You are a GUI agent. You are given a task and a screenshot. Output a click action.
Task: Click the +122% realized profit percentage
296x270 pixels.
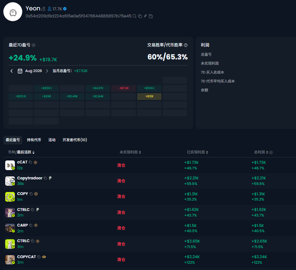click(190, 263)
